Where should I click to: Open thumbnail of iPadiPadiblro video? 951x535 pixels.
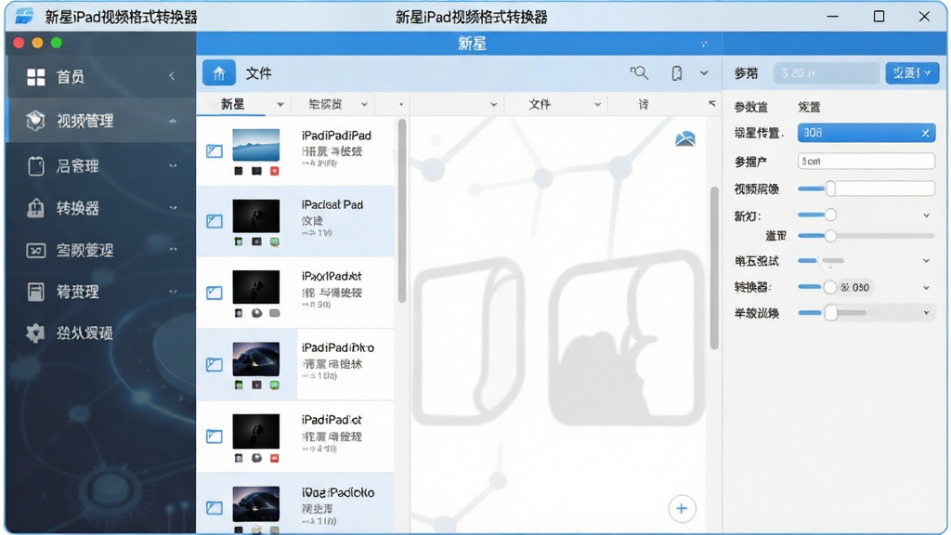tap(256, 359)
